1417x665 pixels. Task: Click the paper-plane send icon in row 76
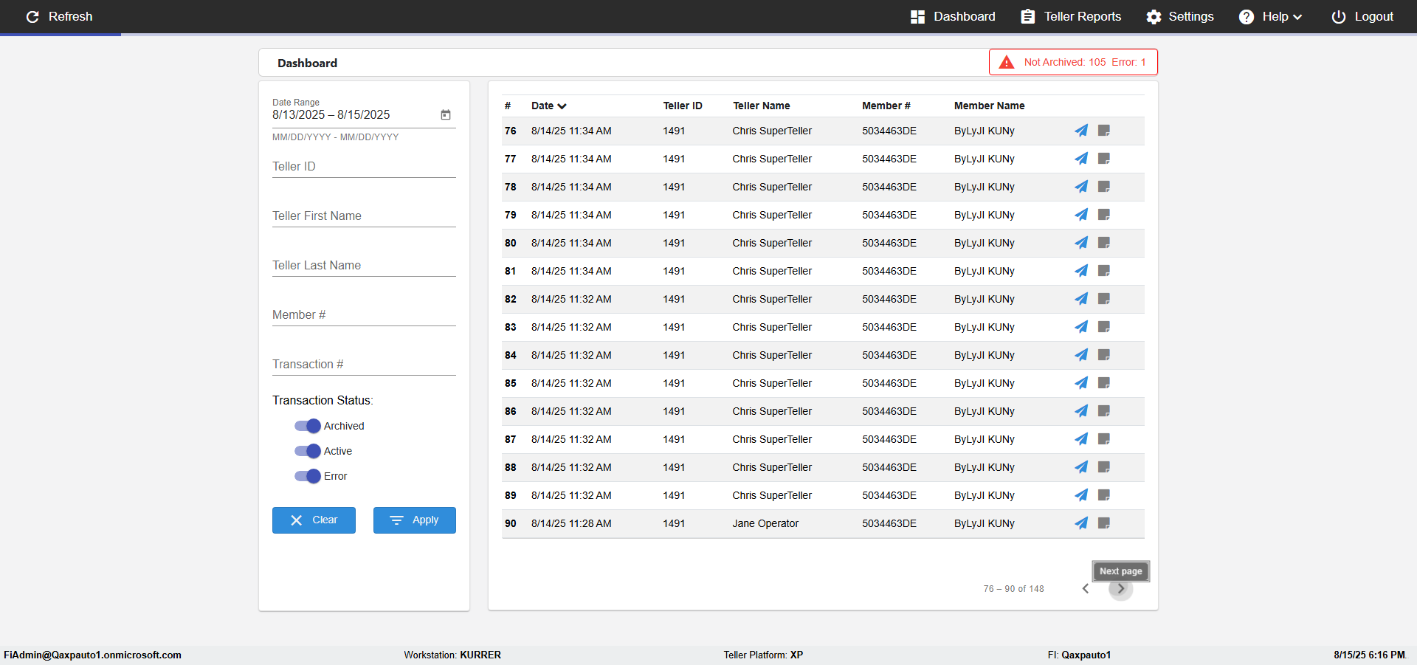[1081, 131]
